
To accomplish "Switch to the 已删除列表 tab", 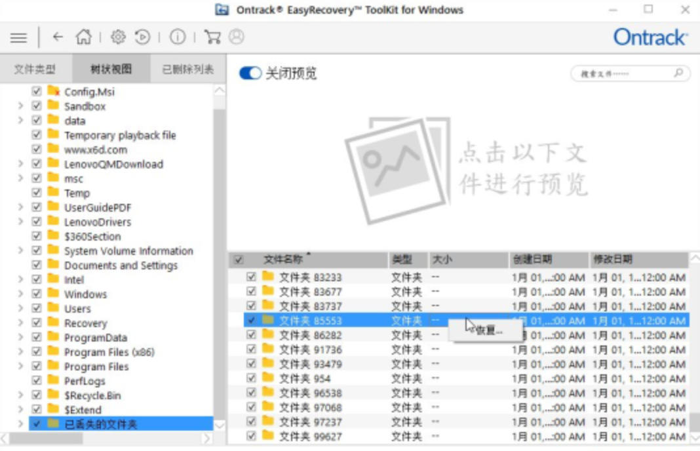I will (x=188, y=69).
